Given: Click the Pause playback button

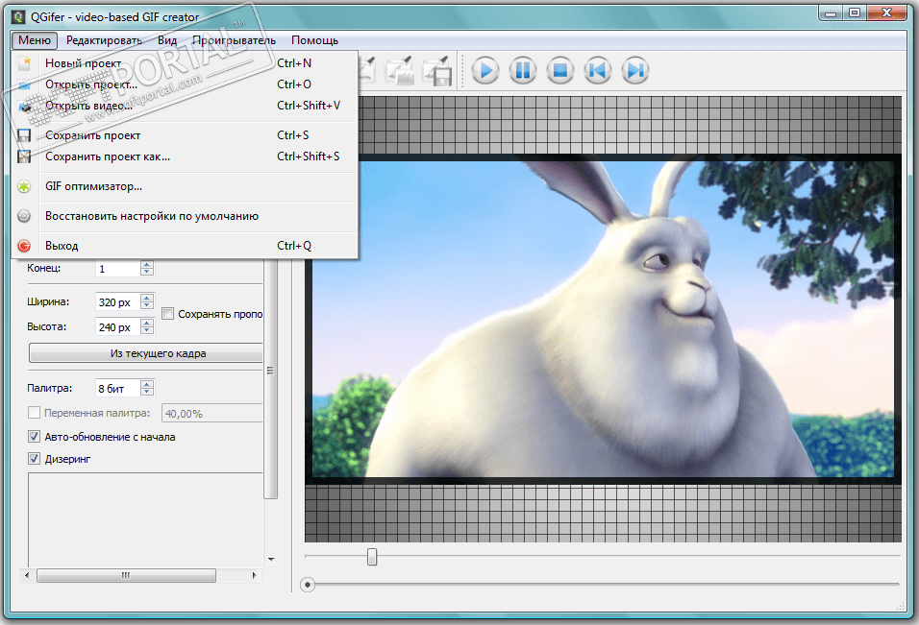Looking at the screenshot, I should pos(523,71).
